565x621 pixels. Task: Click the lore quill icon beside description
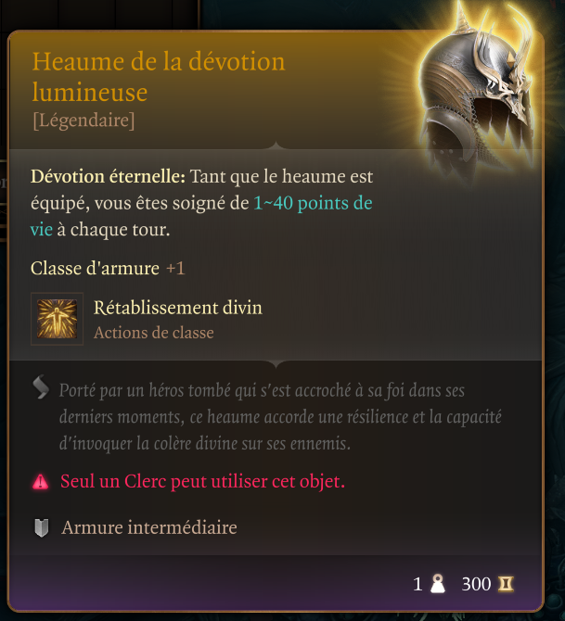point(41,387)
